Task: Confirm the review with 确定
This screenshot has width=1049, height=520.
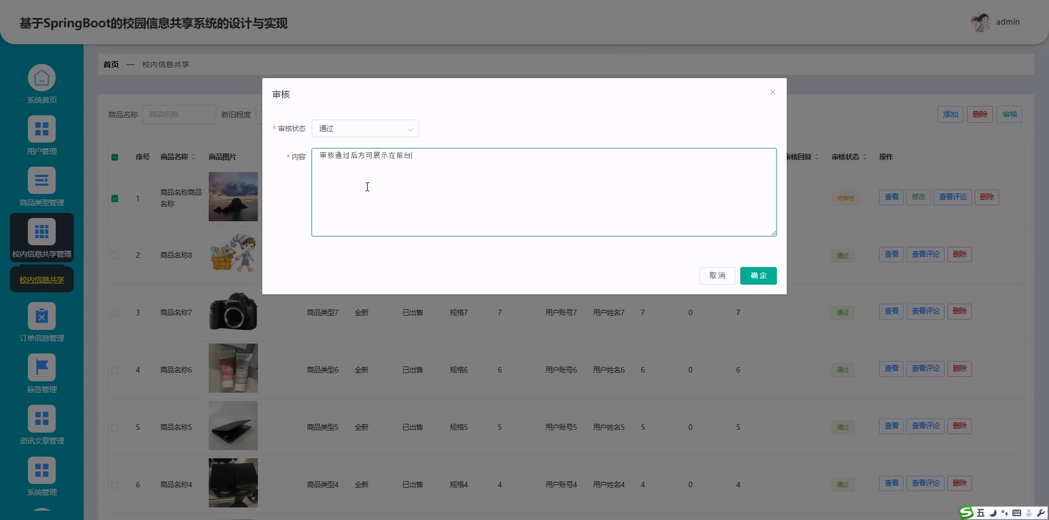Action: point(758,276)
